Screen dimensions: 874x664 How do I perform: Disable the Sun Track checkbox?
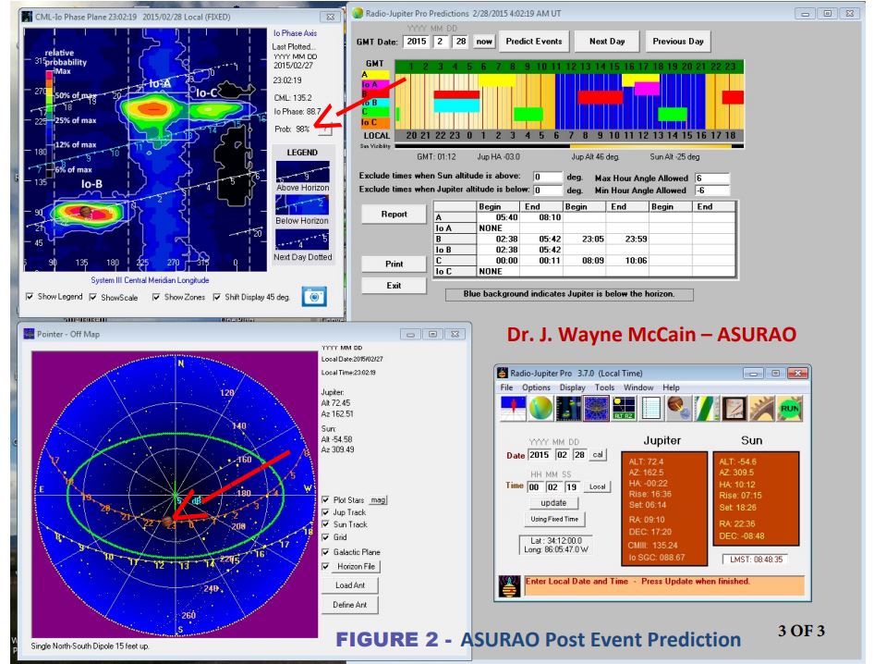click(325, 524)
